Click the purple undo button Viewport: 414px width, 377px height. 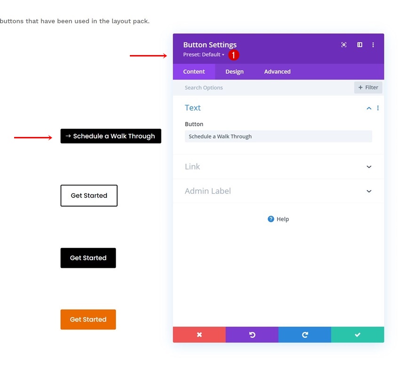(x=252, y=335)
